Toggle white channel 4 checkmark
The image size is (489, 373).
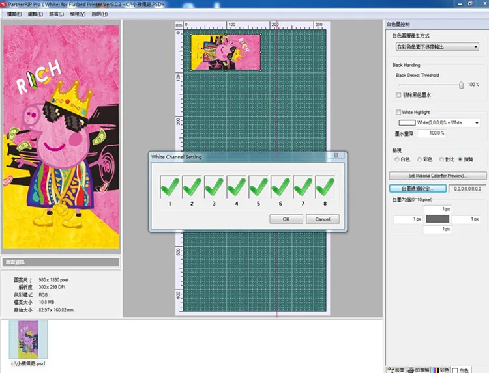(237, 187)
